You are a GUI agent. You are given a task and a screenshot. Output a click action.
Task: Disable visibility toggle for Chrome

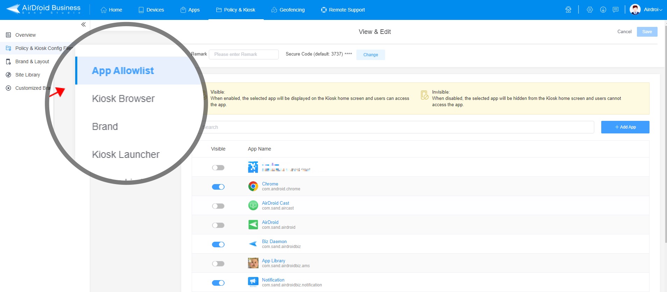coord(218,187)
